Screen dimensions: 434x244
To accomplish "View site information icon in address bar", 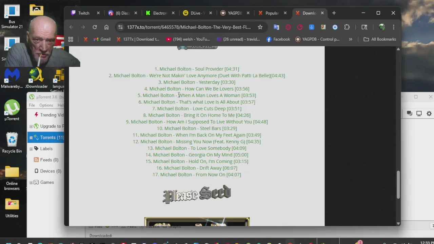I will [120, 27].
